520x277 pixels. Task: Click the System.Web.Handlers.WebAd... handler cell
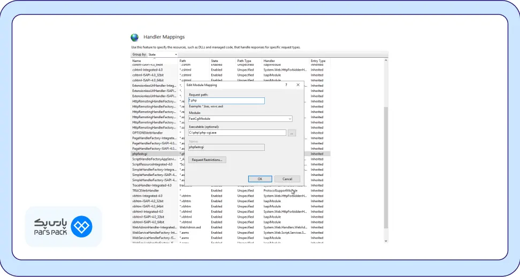(x=285, y=228)
